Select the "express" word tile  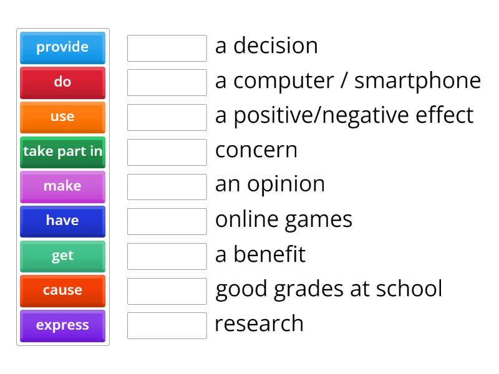tap(62, 325)
